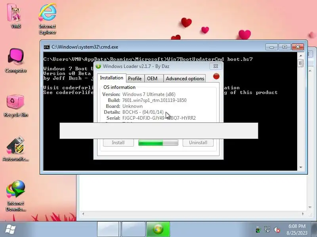Click the cmd window scroll down arrow

301,167
